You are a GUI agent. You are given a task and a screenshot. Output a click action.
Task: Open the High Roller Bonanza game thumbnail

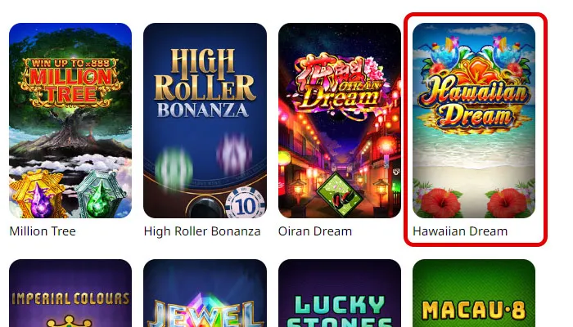coord(205,120)
